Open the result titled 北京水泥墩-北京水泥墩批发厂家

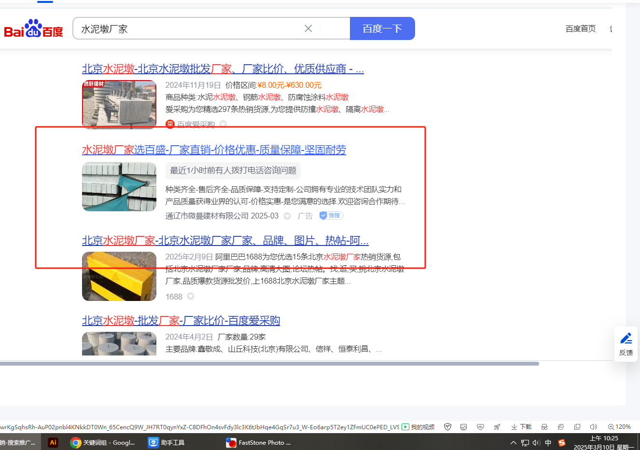click(223, 69)
